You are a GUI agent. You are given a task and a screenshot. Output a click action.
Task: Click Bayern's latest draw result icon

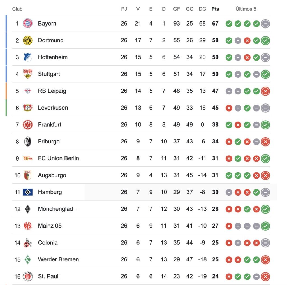pos(265,24)
